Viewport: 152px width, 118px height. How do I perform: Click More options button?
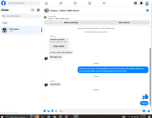point(124,23)
